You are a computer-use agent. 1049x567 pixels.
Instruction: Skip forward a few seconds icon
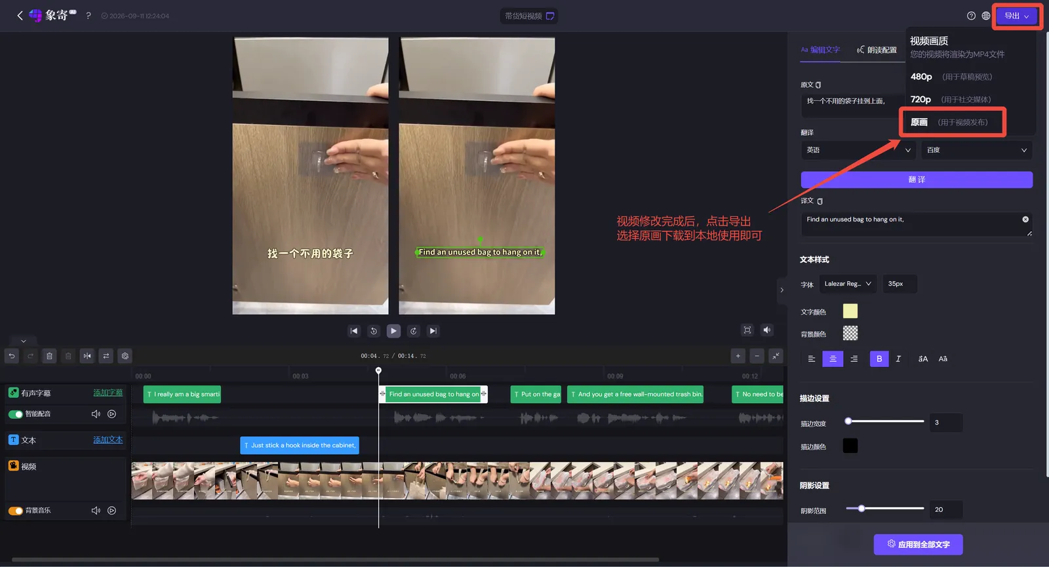pyautogui.click(x=413, y=331)
